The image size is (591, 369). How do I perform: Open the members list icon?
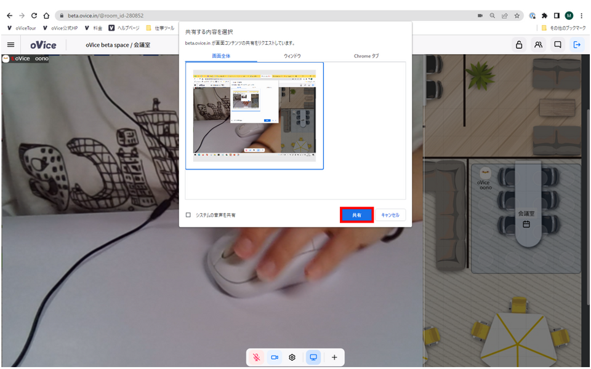point(538,45)
